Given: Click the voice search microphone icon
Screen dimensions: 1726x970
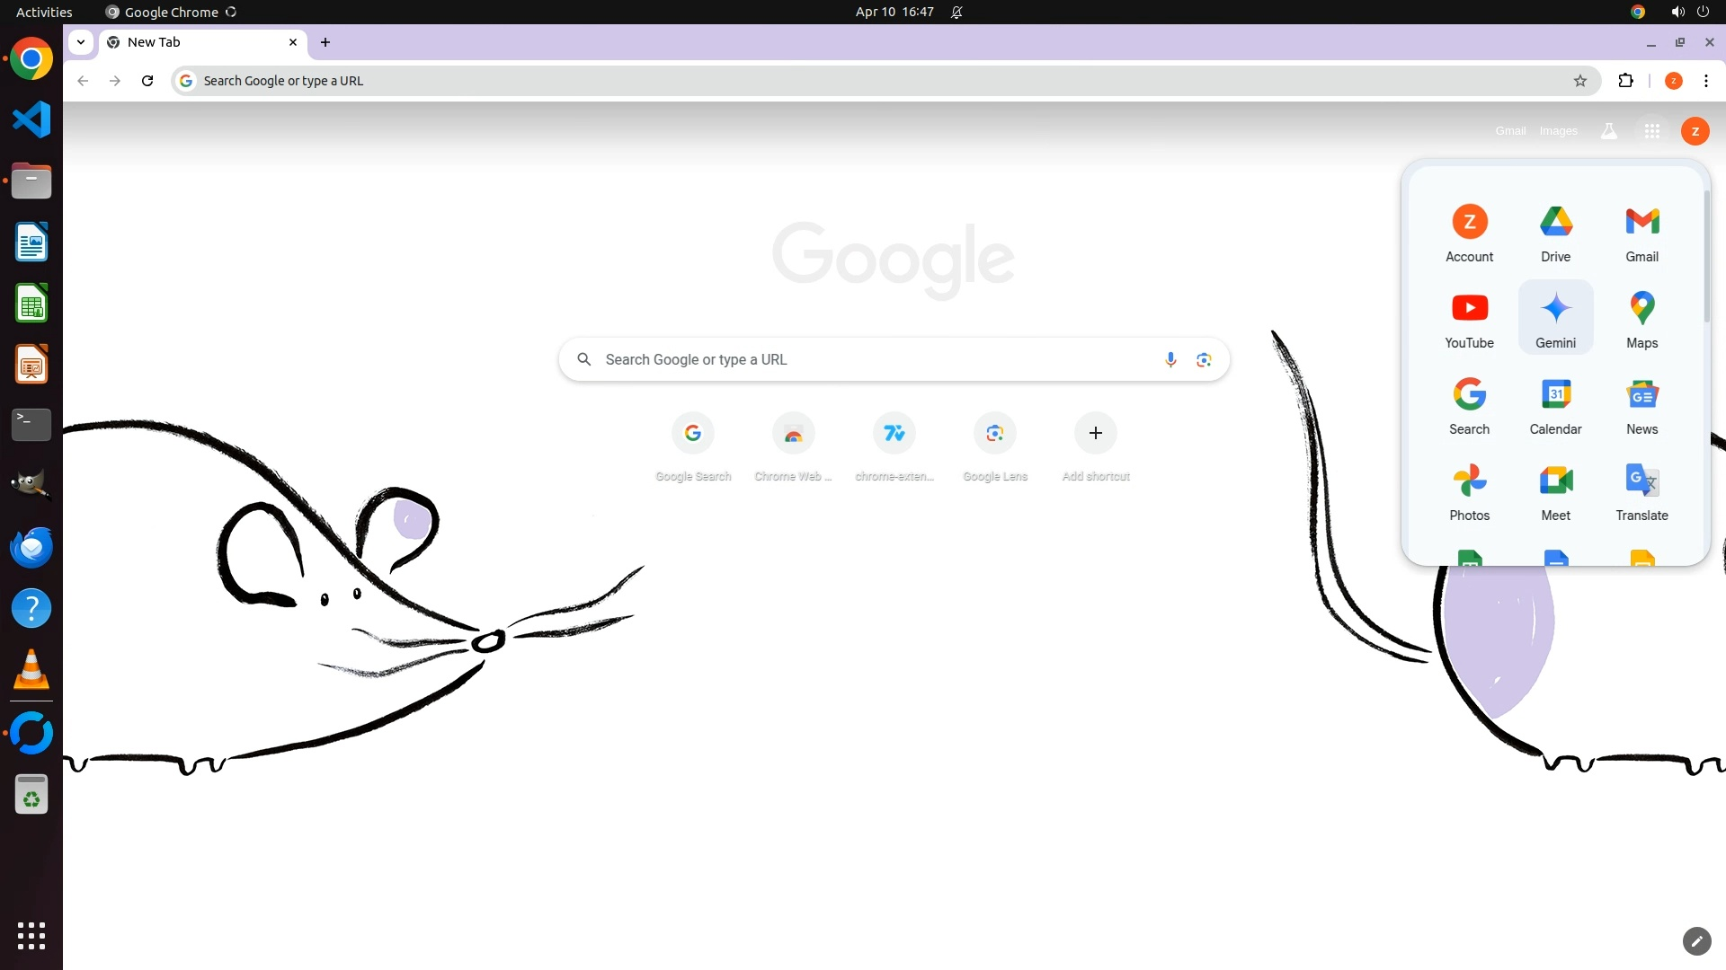Looking at the screenshot, I should (1170, 360).
